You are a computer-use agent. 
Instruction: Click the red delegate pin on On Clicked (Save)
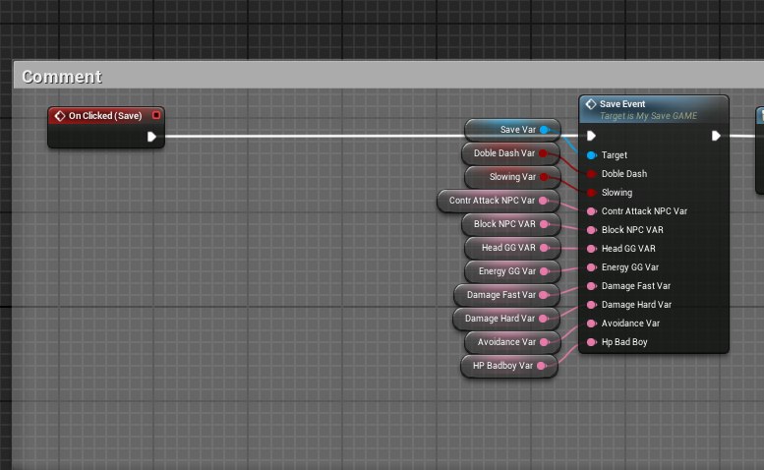pos(156,115)
